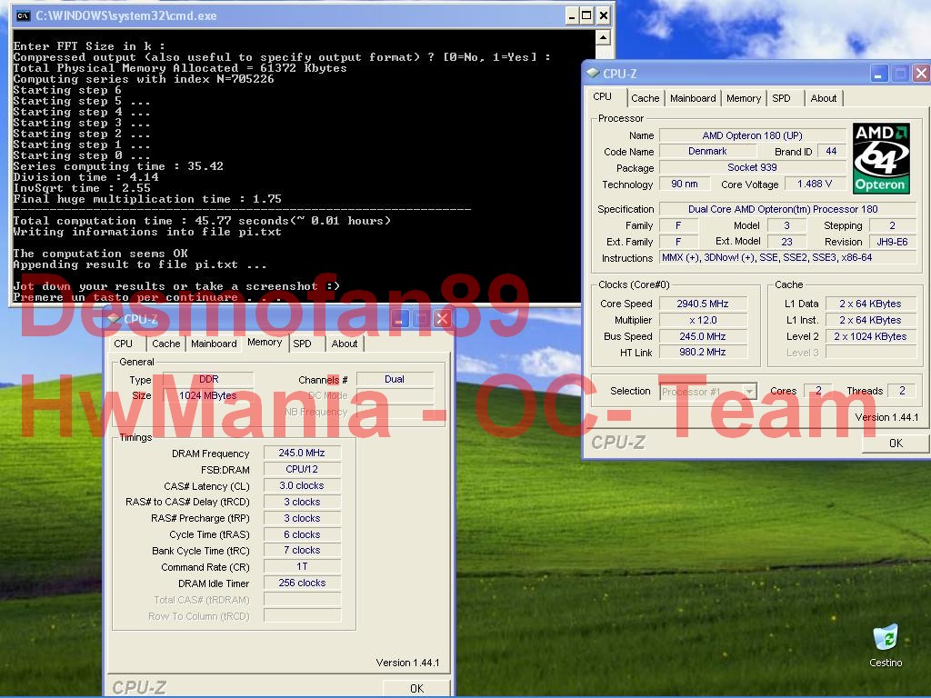Screen dimensions: 931x698
Task: Click technology value 90 nm
Action: click(x=685, y=184)
